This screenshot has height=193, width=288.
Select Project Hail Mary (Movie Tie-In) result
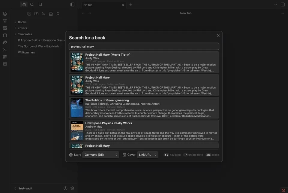(x=144, y=62)
